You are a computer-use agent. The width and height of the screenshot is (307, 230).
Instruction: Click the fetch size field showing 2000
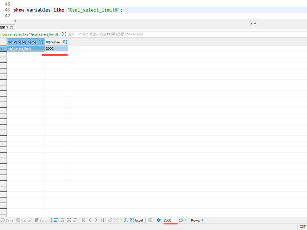coord(170,220)
